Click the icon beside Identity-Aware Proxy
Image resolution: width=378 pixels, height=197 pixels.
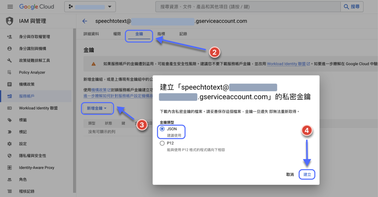click(x=9, y=168)
